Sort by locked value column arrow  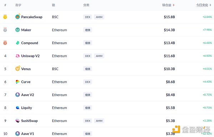174,5
